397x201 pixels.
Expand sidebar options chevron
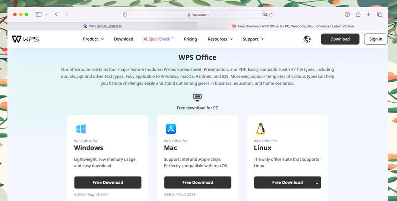[x=46, y=14]
